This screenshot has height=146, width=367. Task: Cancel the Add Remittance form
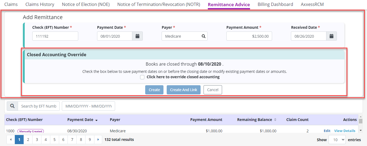[x=213, y=90]
